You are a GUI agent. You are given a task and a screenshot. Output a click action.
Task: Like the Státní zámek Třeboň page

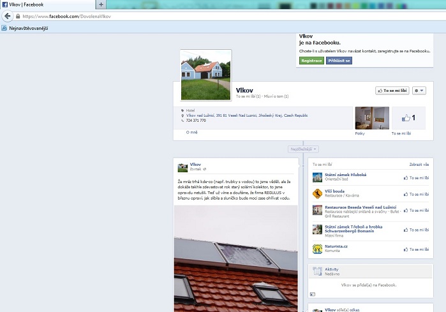[x=416, y=230]
